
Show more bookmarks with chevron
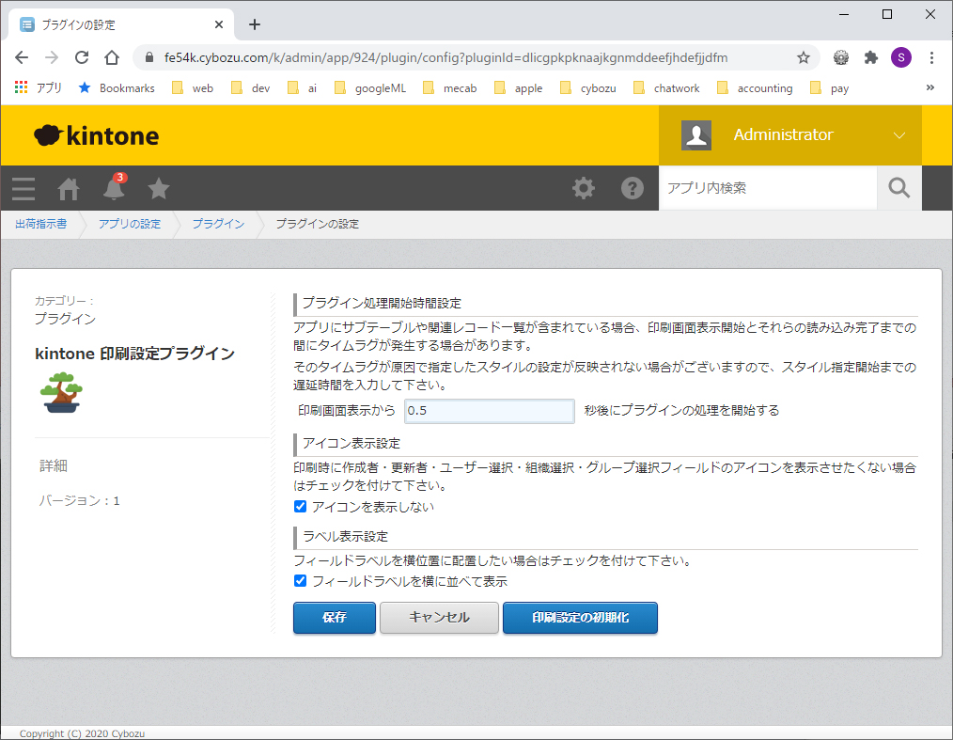pyautogui.click(x=930, y=87)
